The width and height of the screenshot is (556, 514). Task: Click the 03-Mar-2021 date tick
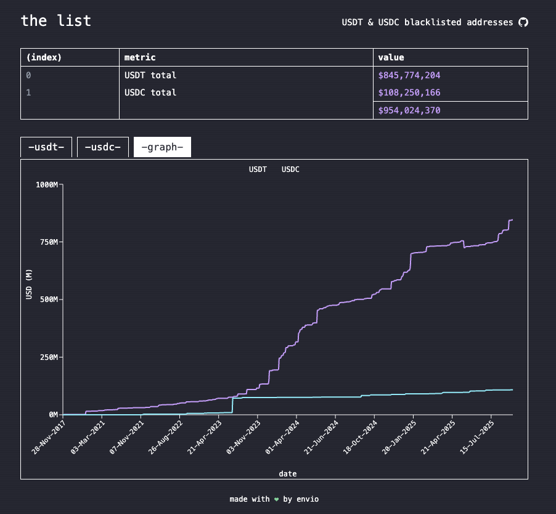(x=88, y=438)
